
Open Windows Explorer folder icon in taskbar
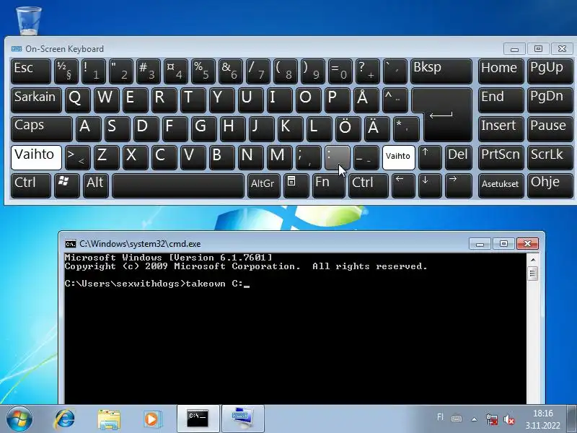[109, 419]
